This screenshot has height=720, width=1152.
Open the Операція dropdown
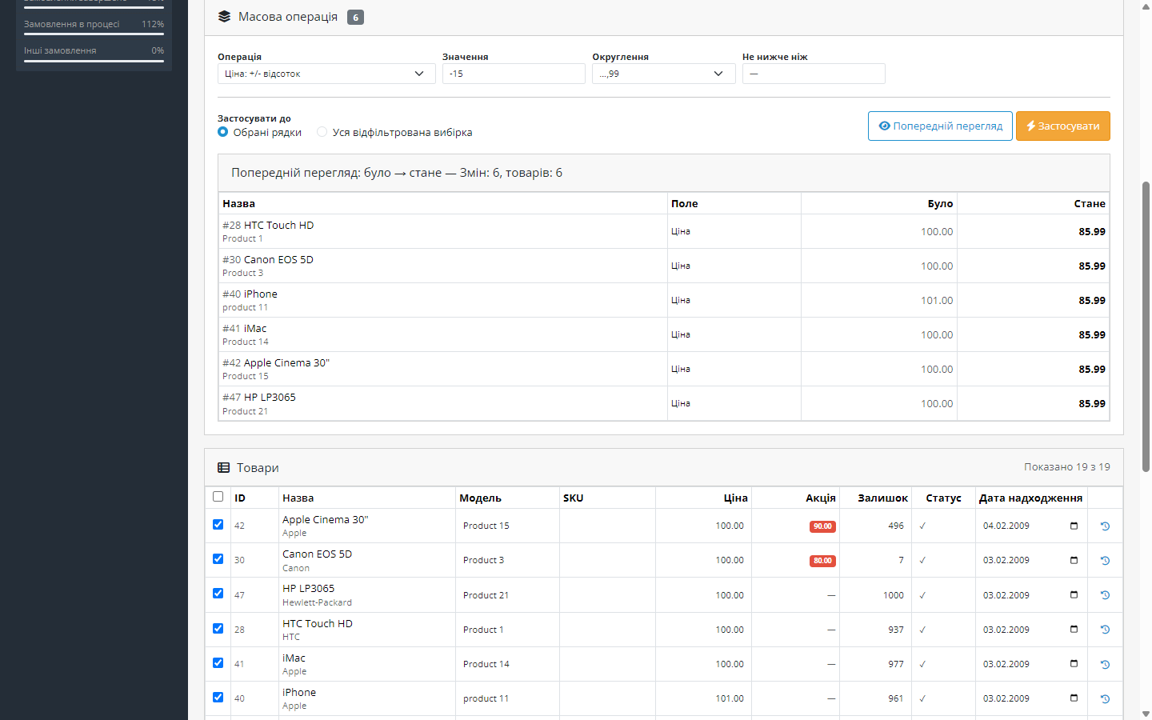click(x=326, y=74)
